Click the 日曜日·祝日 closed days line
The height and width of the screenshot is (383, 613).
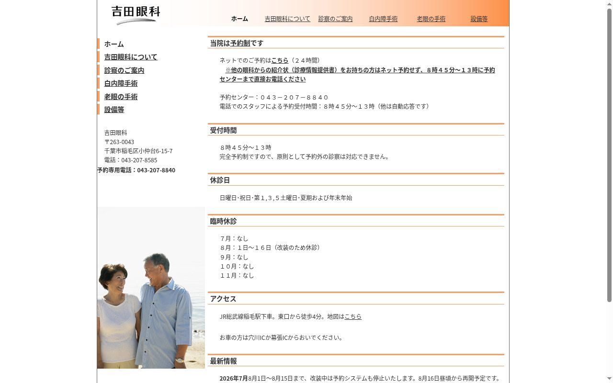(286, 198)
